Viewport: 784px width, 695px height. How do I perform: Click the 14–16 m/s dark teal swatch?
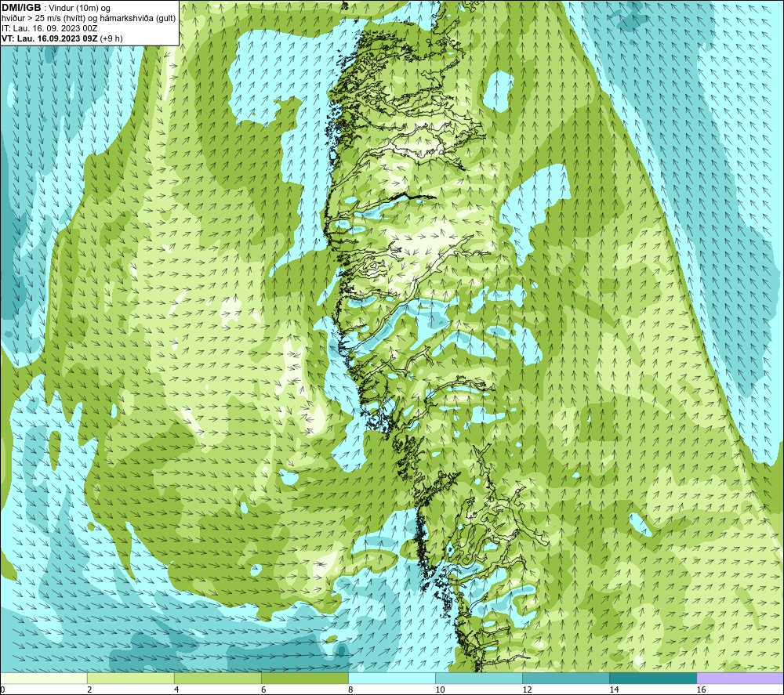(653, 678)
